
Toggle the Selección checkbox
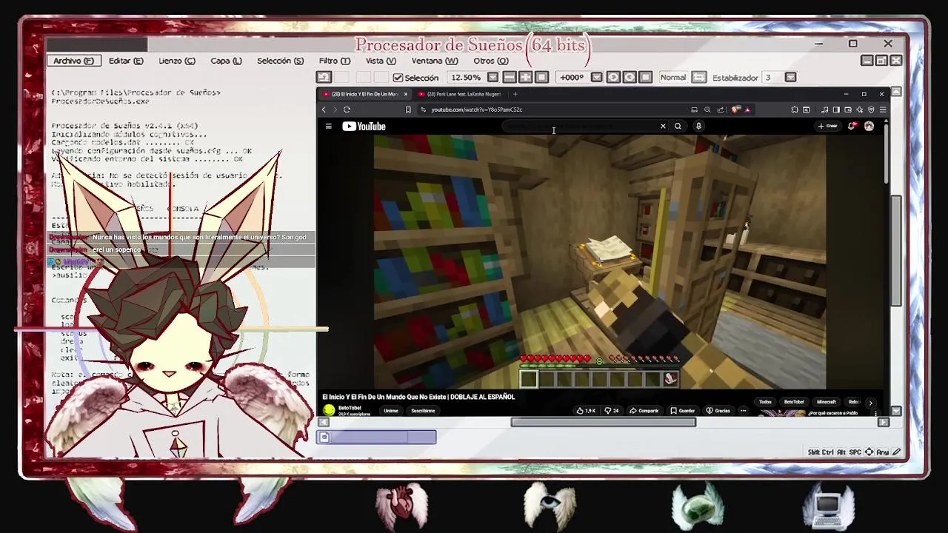[398, 78]
